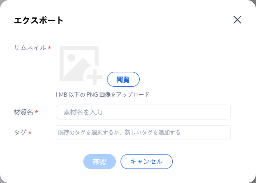Upload a thumbnail via the image placeholder
Viewport: 256px width, 183px height.
[81, 65]
